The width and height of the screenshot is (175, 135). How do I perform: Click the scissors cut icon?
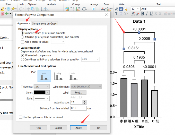28,9
